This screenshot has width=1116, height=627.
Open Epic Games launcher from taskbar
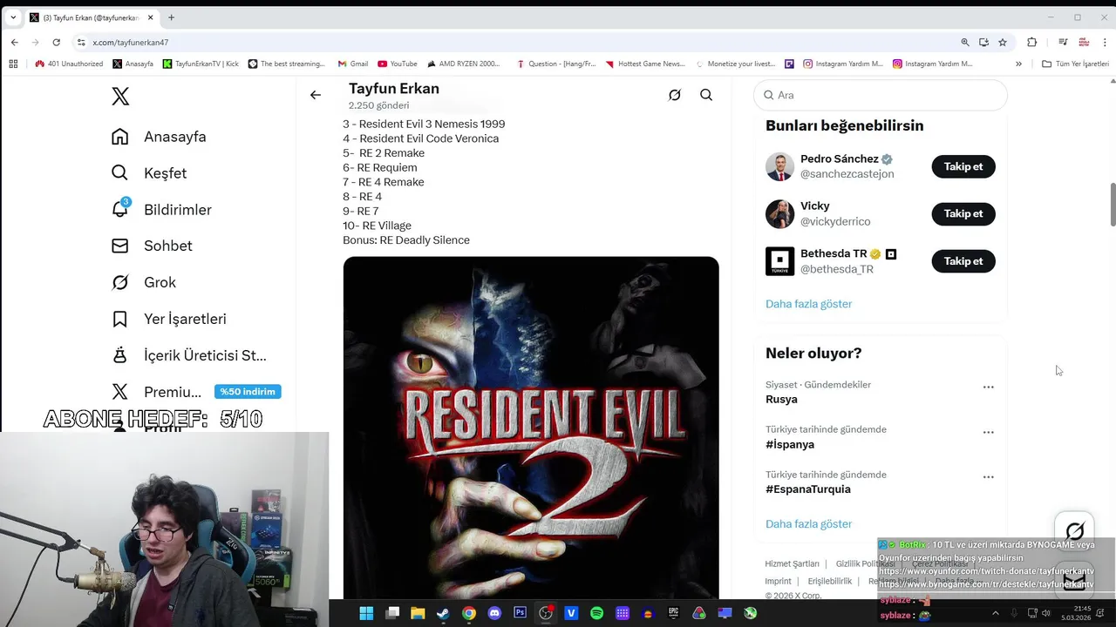click(673, 613)
